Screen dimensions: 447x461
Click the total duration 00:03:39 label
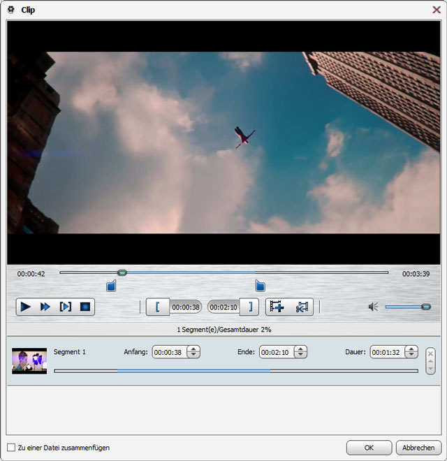click(x=416, y=274)
